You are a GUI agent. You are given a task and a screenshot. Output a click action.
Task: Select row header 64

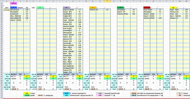(x=2, y=72)
